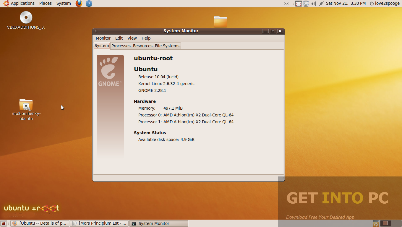Viewport: 402px width, 227px height.
Task: Open the System menu in top panel
Action: (64, 3)
